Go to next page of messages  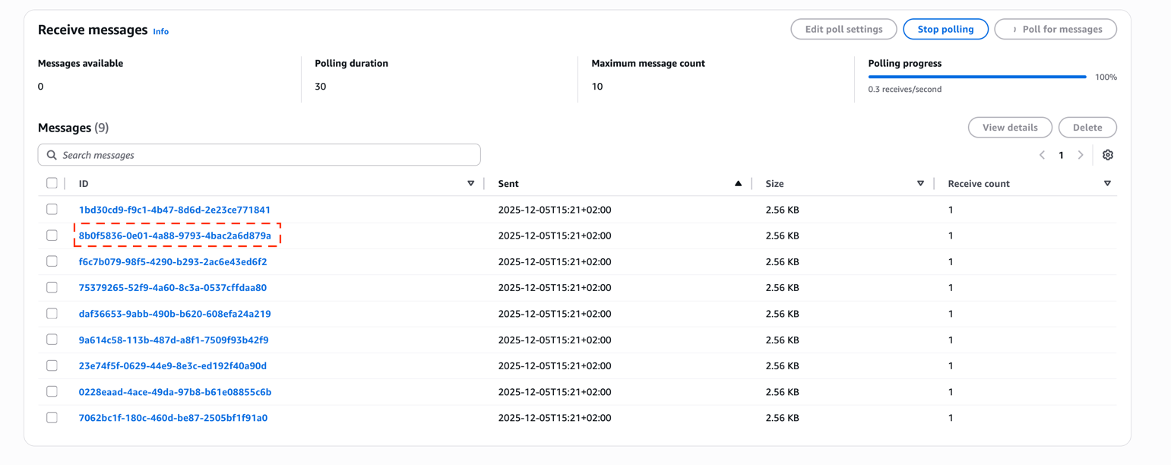1080,155
